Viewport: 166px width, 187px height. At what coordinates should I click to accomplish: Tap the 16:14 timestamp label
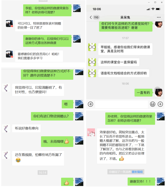coord(42,173)
